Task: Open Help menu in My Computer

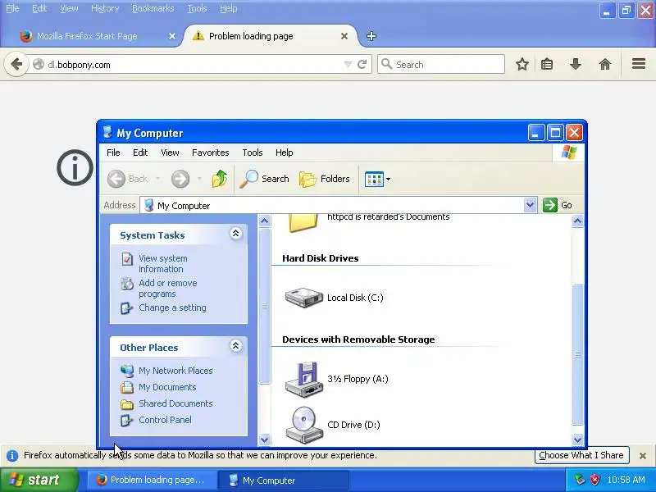Action: [284, 153]
